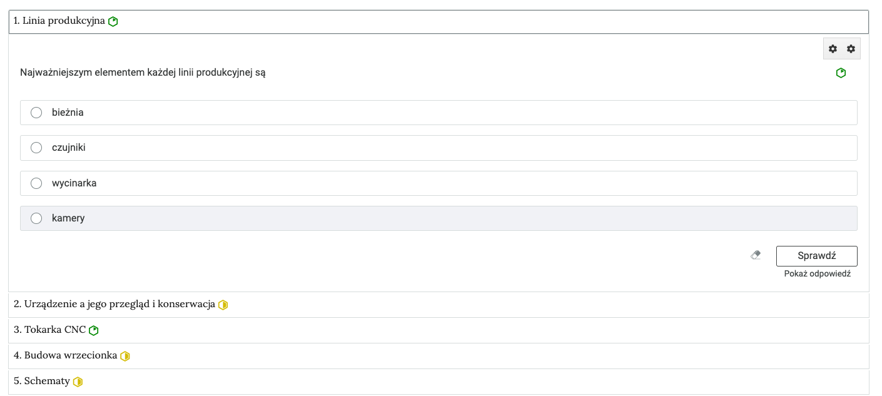Screen dimensions: 882x396
Task: Click green hexagon icon beside Tokarka CNC
Action: tap(94, 330)
